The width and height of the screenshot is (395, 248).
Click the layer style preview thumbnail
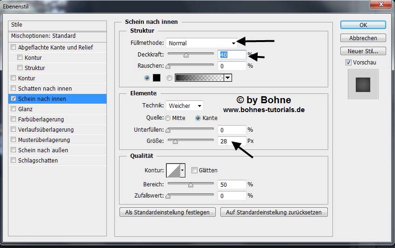(363, 85)
